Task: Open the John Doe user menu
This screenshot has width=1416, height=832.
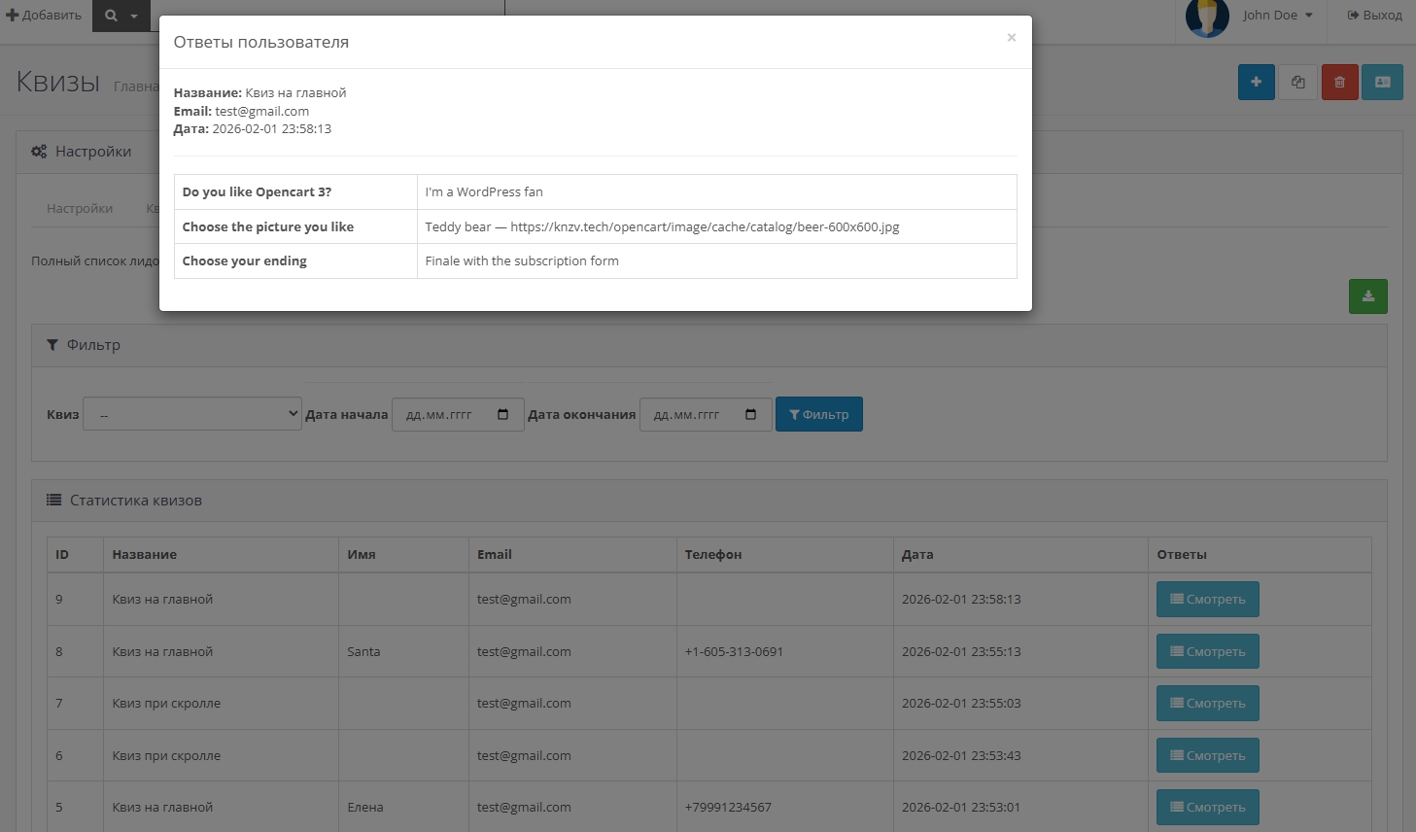Action: 1277,16
